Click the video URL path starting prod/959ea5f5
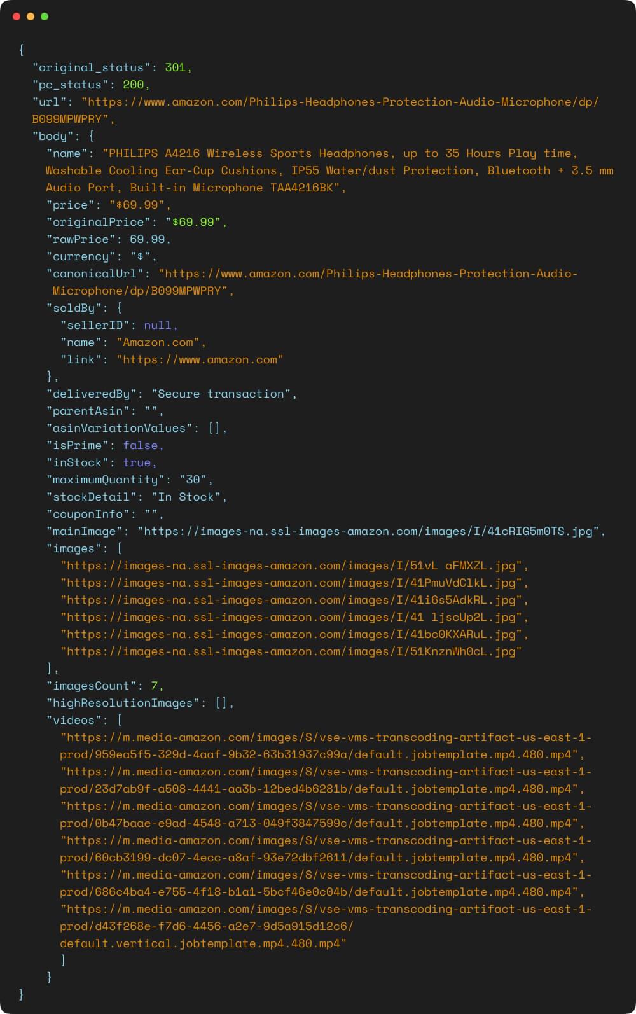636x1014 pixels. pos(319,754)
